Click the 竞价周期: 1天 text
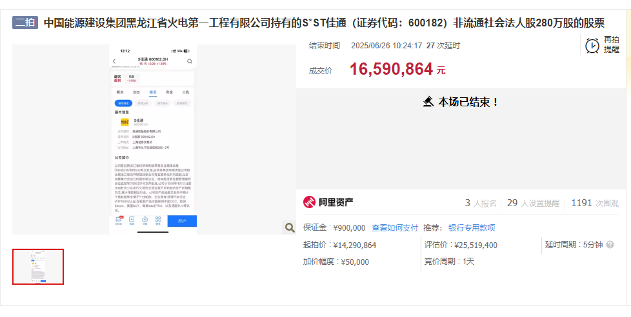The height and width of the screenshot is (317, 631). (449, 262)
